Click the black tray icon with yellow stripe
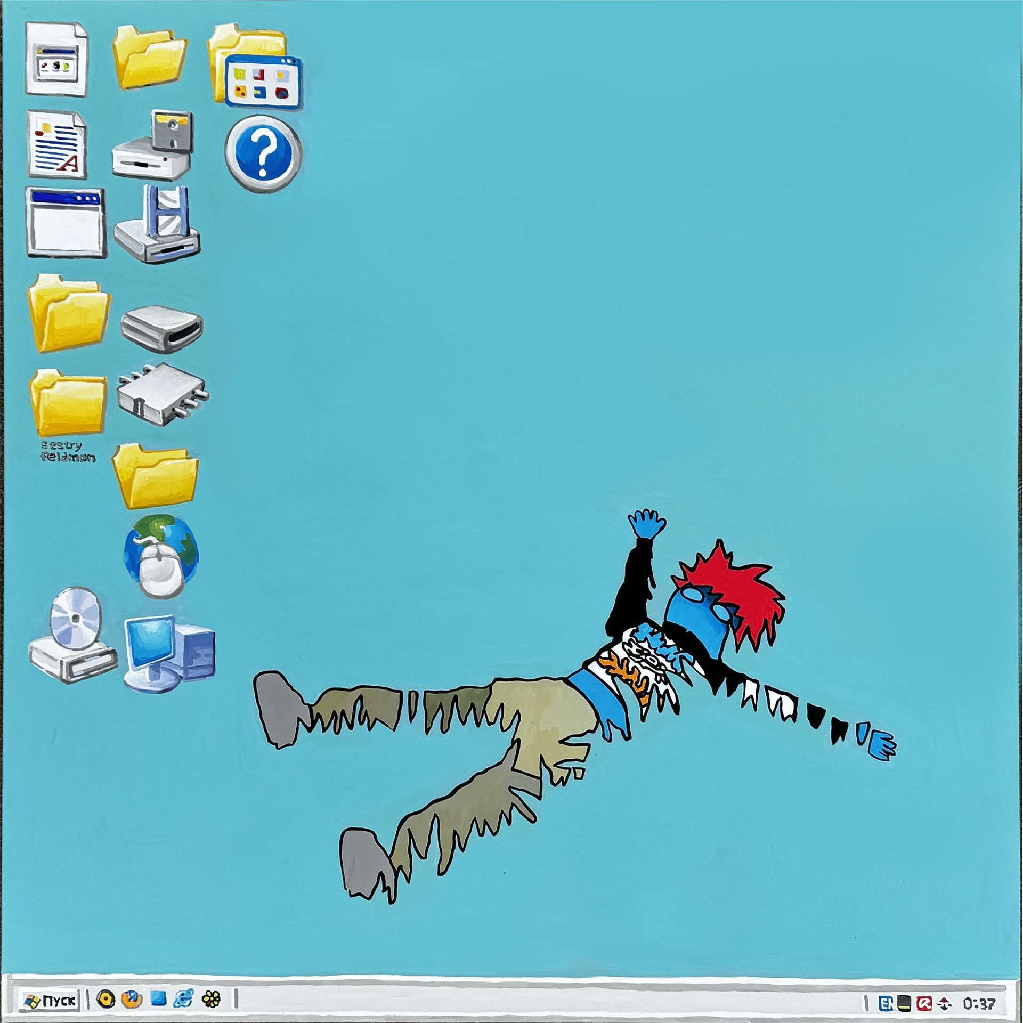1023x1023 pixels. [x=904, y=1004]
